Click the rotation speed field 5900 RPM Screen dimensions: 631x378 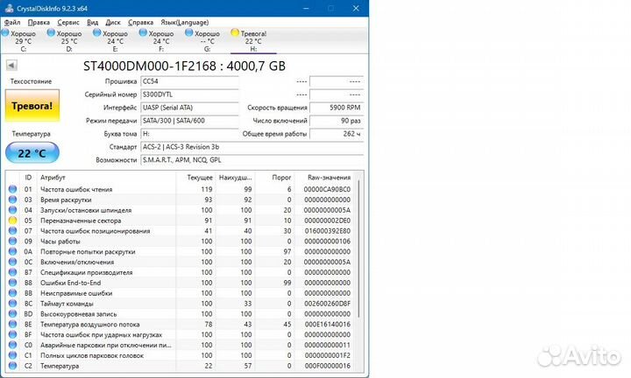tap(337, 108)
